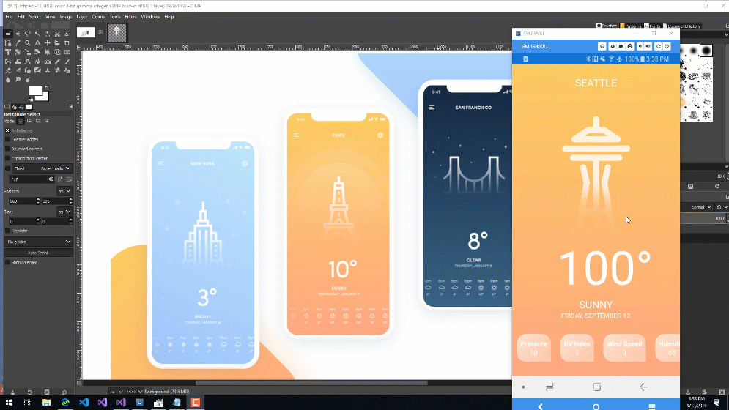Screen dimensions: 729x410
Task: Open the Filters menu
Action: [x=130, y=17]
